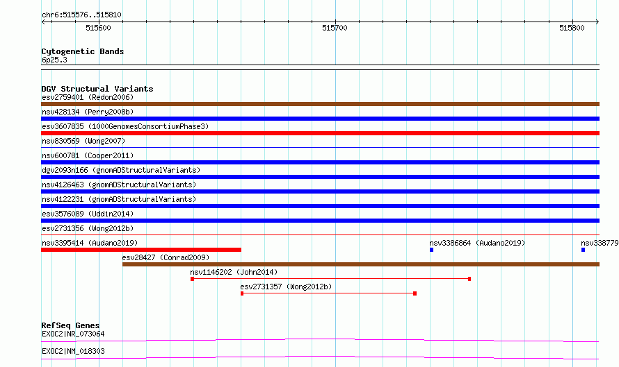Click the 515700 ruler position label

pos(335,28)
